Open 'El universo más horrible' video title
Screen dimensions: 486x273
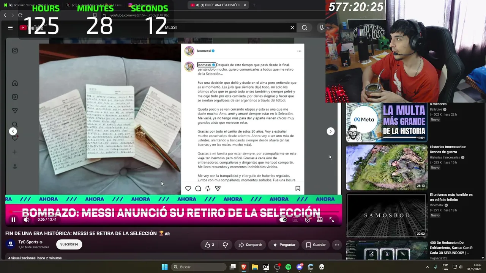point(451,197)
